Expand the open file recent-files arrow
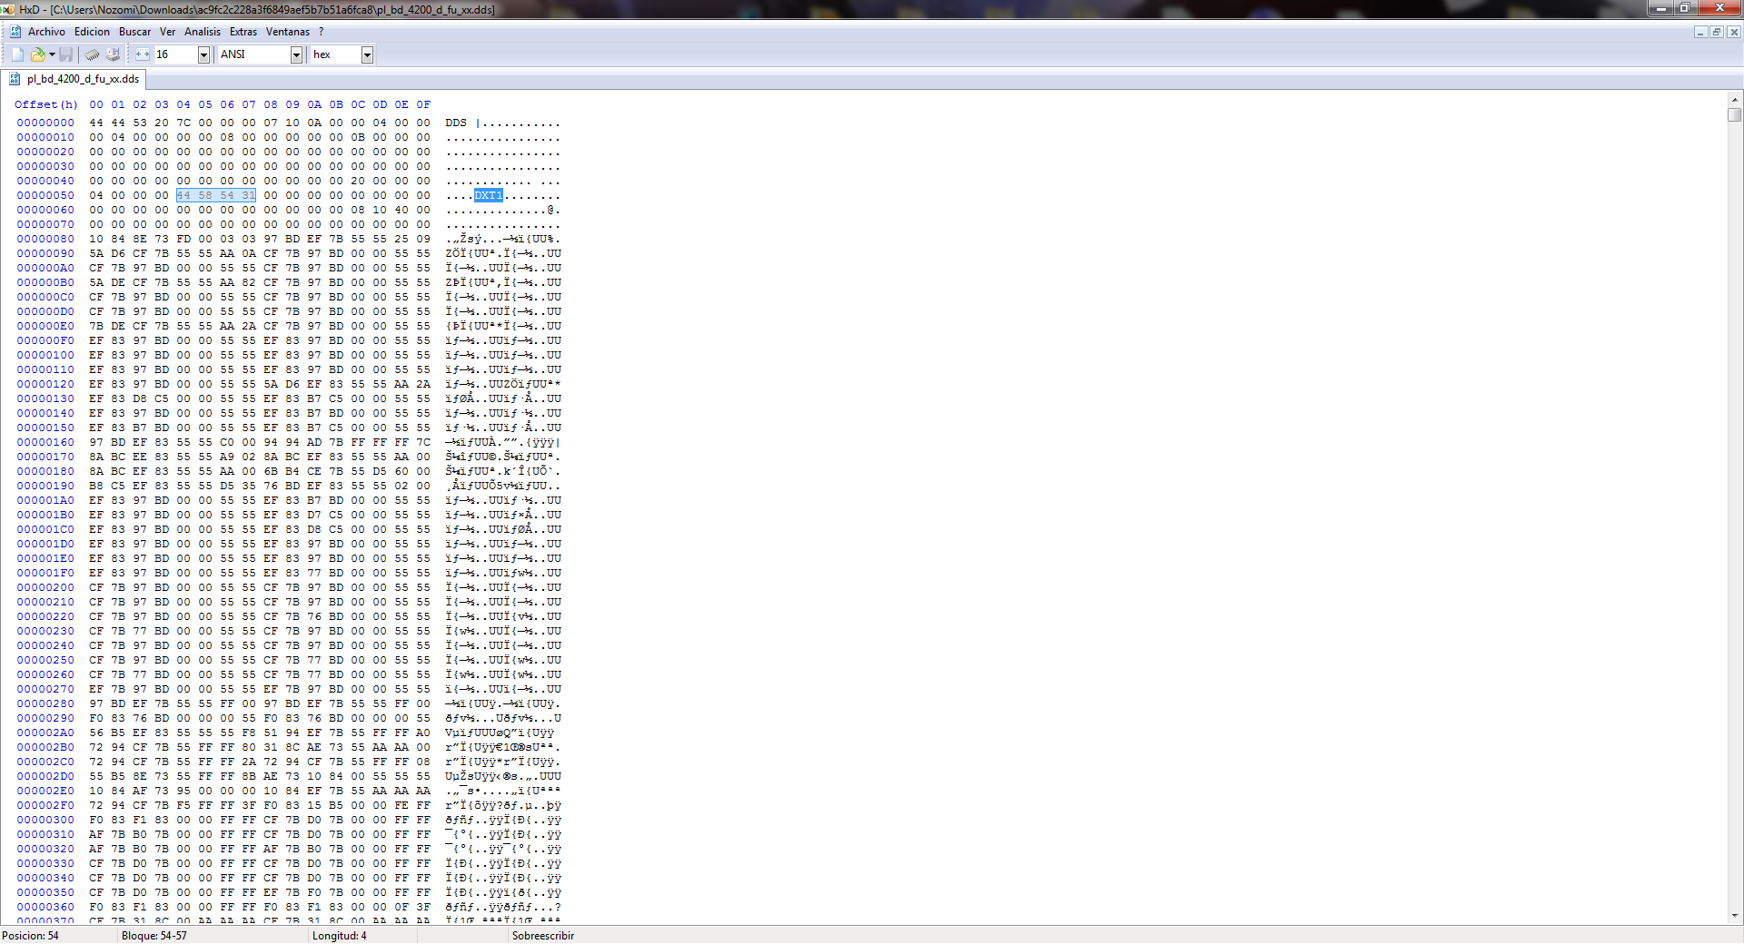This screenshot has width=1744, height=944. click(x=52, y=54)
